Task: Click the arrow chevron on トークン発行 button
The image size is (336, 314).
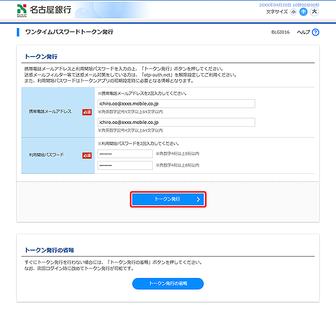Action: pos(198,199)
